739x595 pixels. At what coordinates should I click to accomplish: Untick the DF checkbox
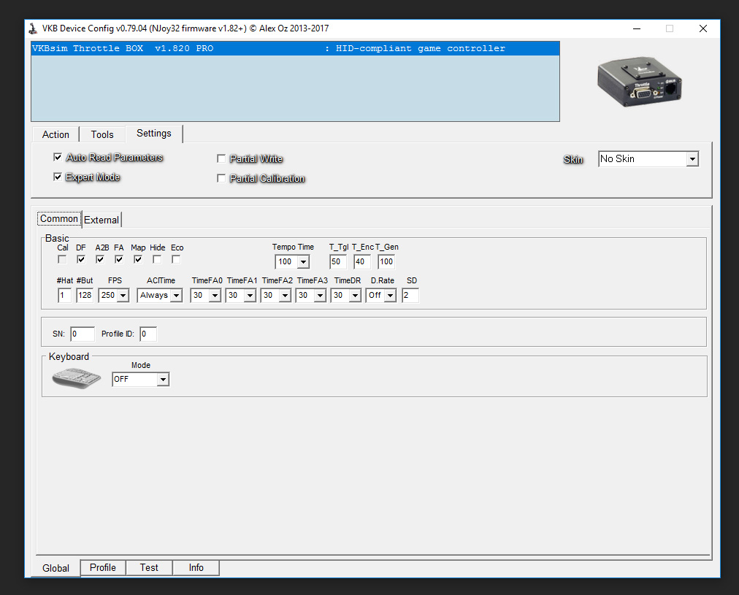[x=81, y=260]
